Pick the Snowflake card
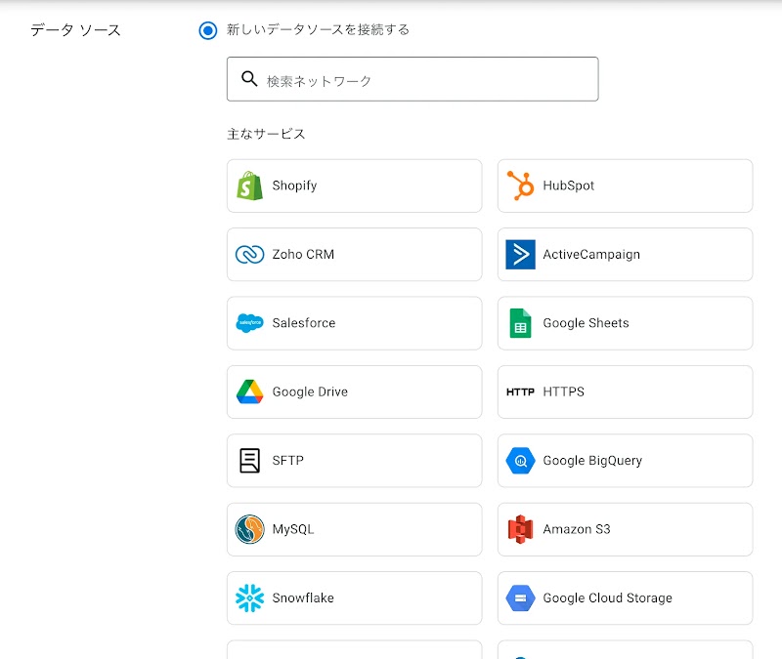782x659 pixels. pos(354,598)
